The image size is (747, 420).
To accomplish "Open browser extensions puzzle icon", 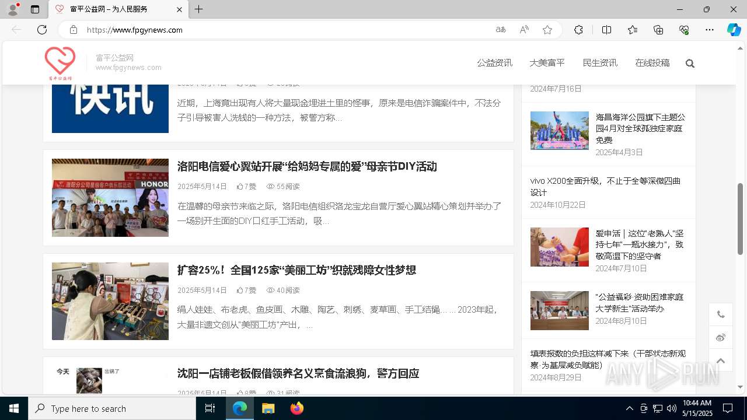I will click(x=578, y=30).
